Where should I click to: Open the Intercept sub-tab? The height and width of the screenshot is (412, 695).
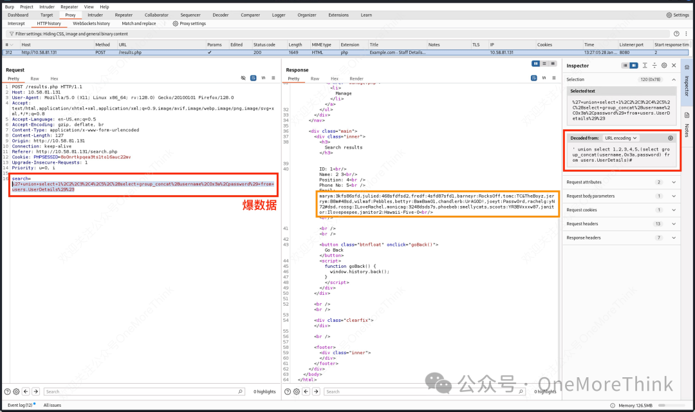[x=16, y=24]
